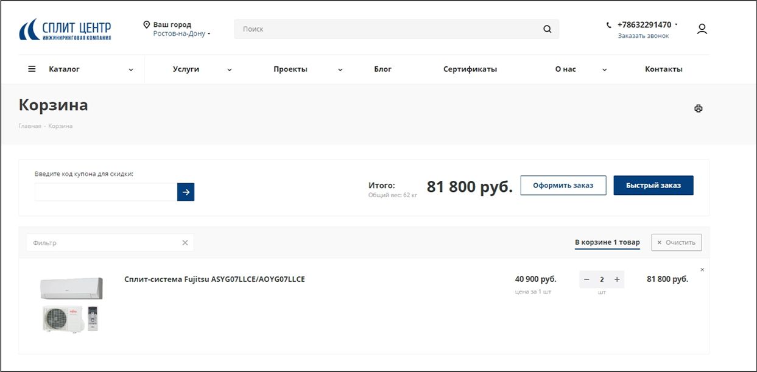Screen dimensions: 757x372
Task: Click the print page icon
Action: pos(698,108)
